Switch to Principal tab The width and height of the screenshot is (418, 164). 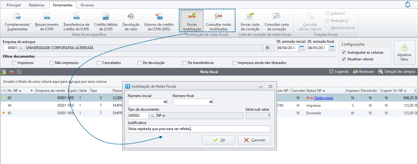pyautogui.click(x=14, y=5)
